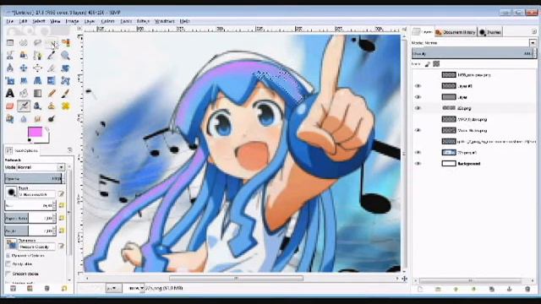
Task: Enable the Apply Jitter checkbox
Action: pyautogui.click(x=8, y=263)
